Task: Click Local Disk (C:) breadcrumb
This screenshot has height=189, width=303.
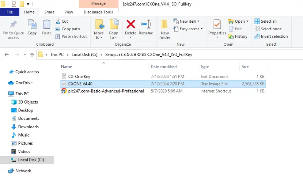Action: [84, 54]
